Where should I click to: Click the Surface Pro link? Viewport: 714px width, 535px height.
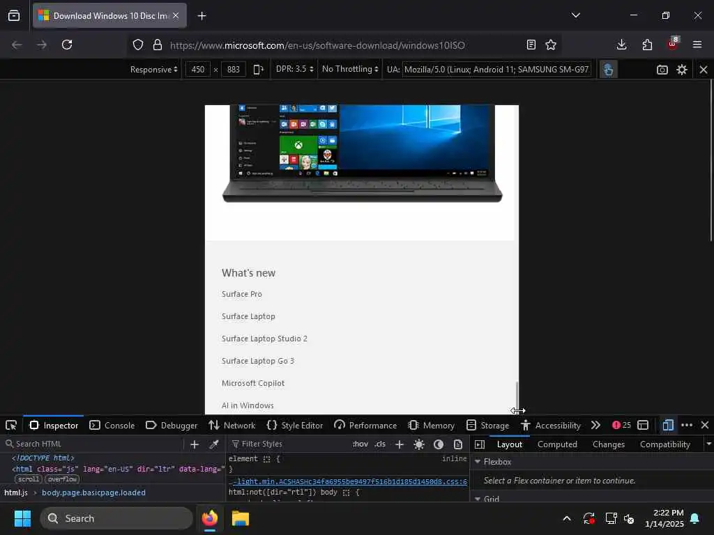(242, 294)
